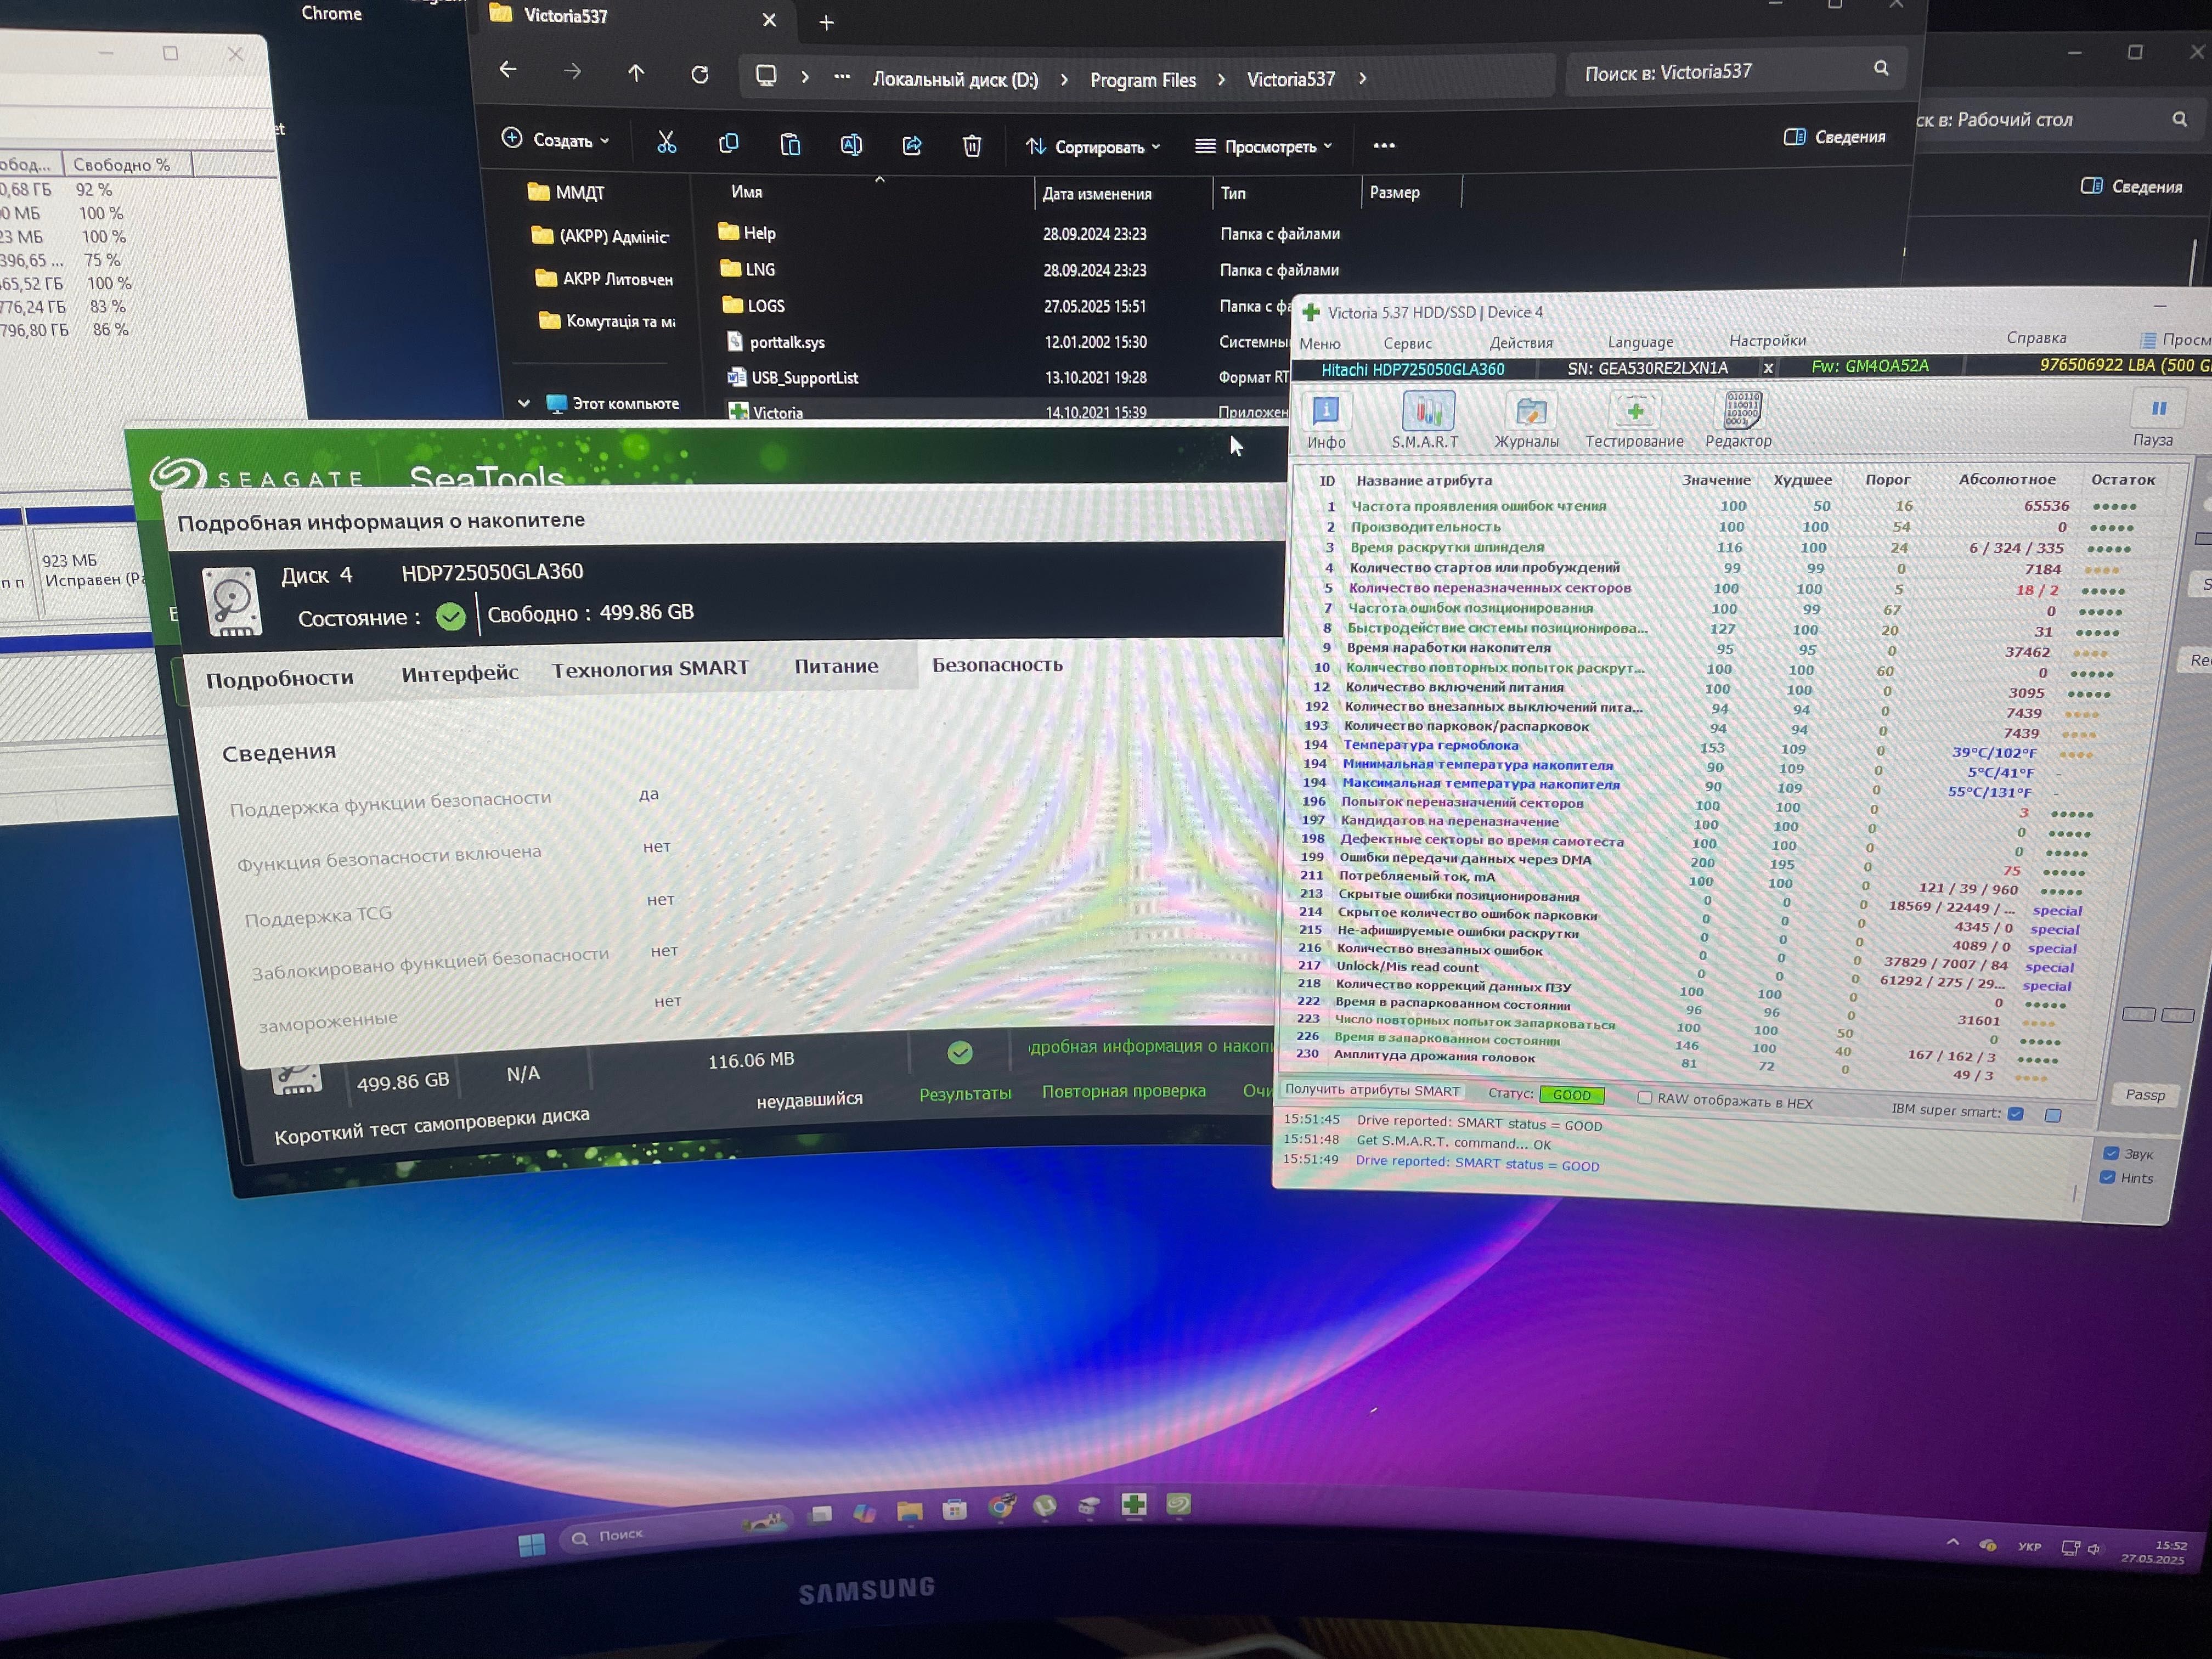Open the Инфо panel in Victoria
The image size is (2212, 1659).
point(1326,421)
